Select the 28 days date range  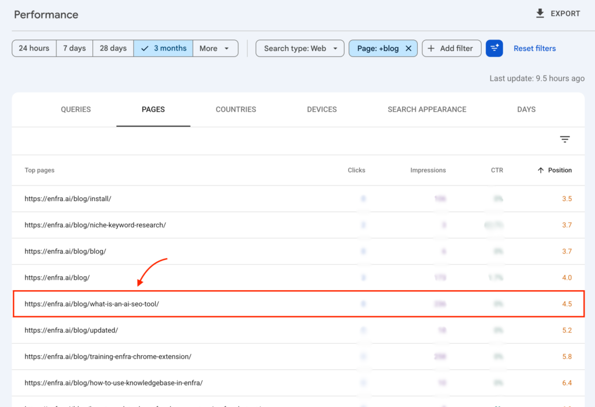[x=113, y=48]
